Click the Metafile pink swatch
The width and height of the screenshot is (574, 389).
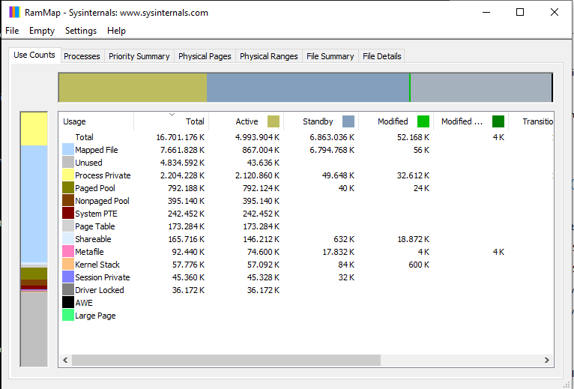click(x=68, y=252)
